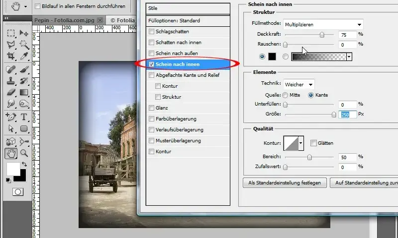Swap foreground and background colors

pos(24,164)
